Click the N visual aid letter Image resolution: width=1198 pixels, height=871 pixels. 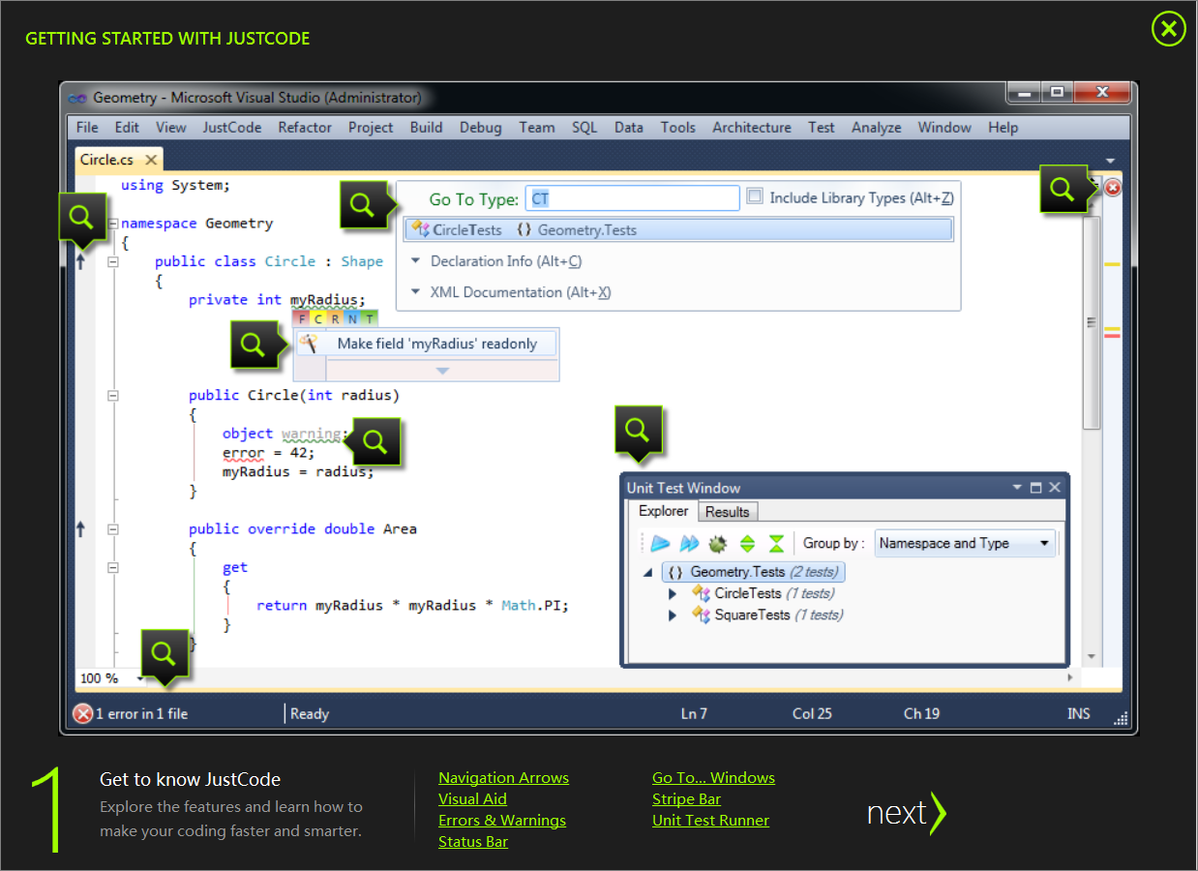pyautogui.click(x=352, y=319)
